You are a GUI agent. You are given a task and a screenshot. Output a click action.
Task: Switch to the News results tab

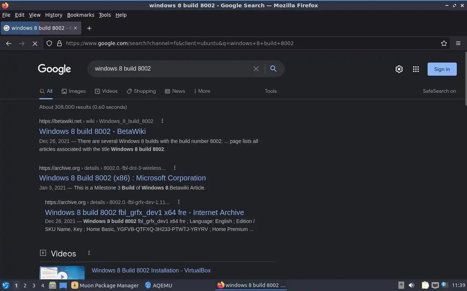click(x=175, y=91)
